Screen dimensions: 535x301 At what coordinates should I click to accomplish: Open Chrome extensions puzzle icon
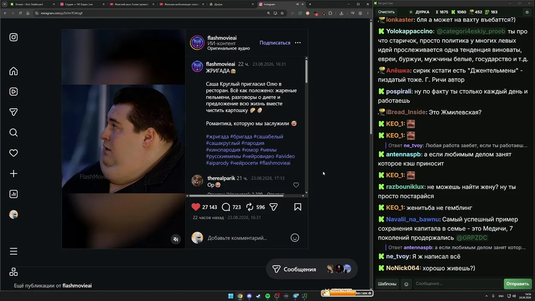[x=330, y=13]
